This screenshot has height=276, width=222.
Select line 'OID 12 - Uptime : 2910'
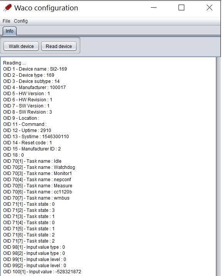click(27, 131)
